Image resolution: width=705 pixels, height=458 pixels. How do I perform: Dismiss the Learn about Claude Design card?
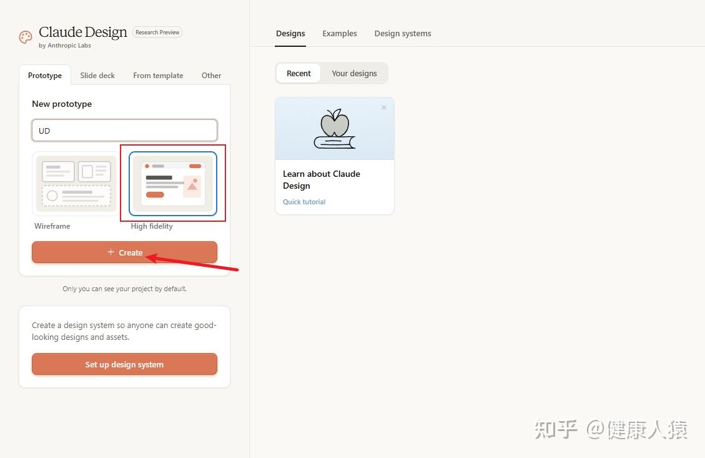point(384,107)
